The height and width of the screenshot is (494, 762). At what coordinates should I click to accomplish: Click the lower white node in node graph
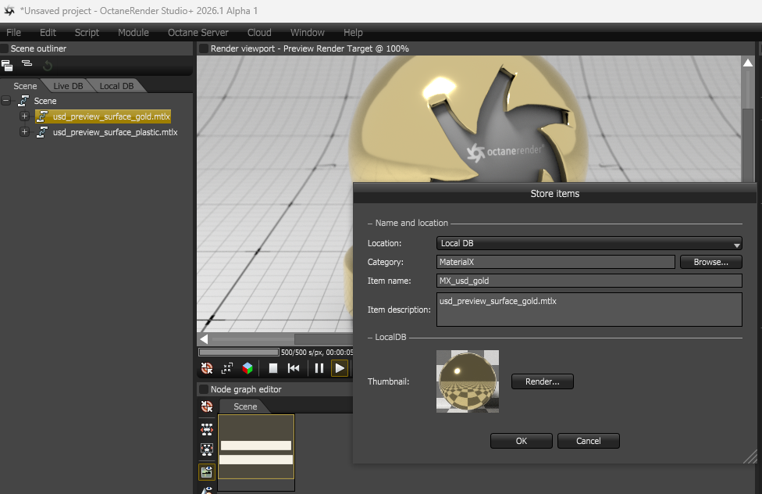[256, 460]
